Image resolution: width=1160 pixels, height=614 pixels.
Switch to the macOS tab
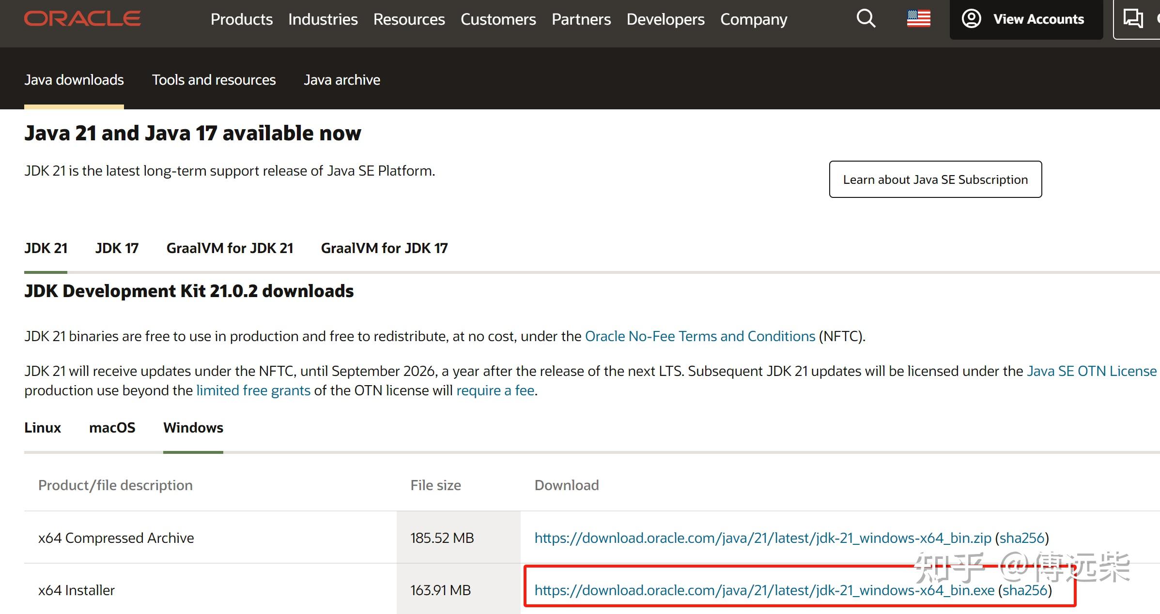112,428
